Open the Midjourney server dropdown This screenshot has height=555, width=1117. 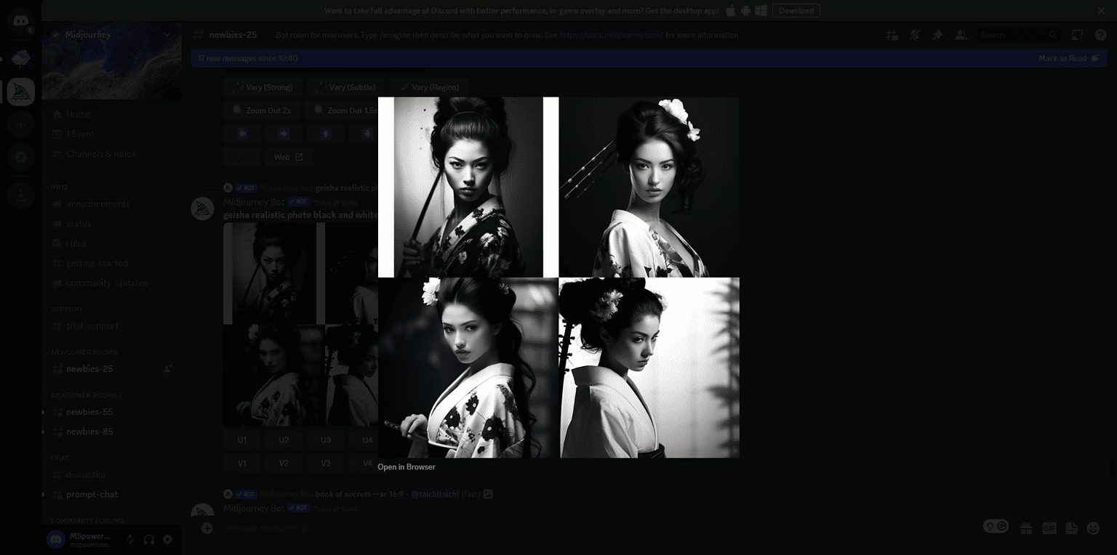point(167,34)
